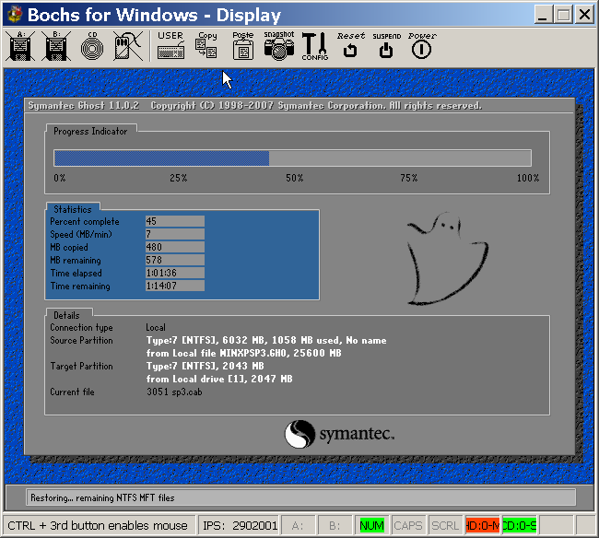Click the CAPS lock indicator
Image resolution: width=599 pixels, height=538 pixels.
[x=407, y=526]
